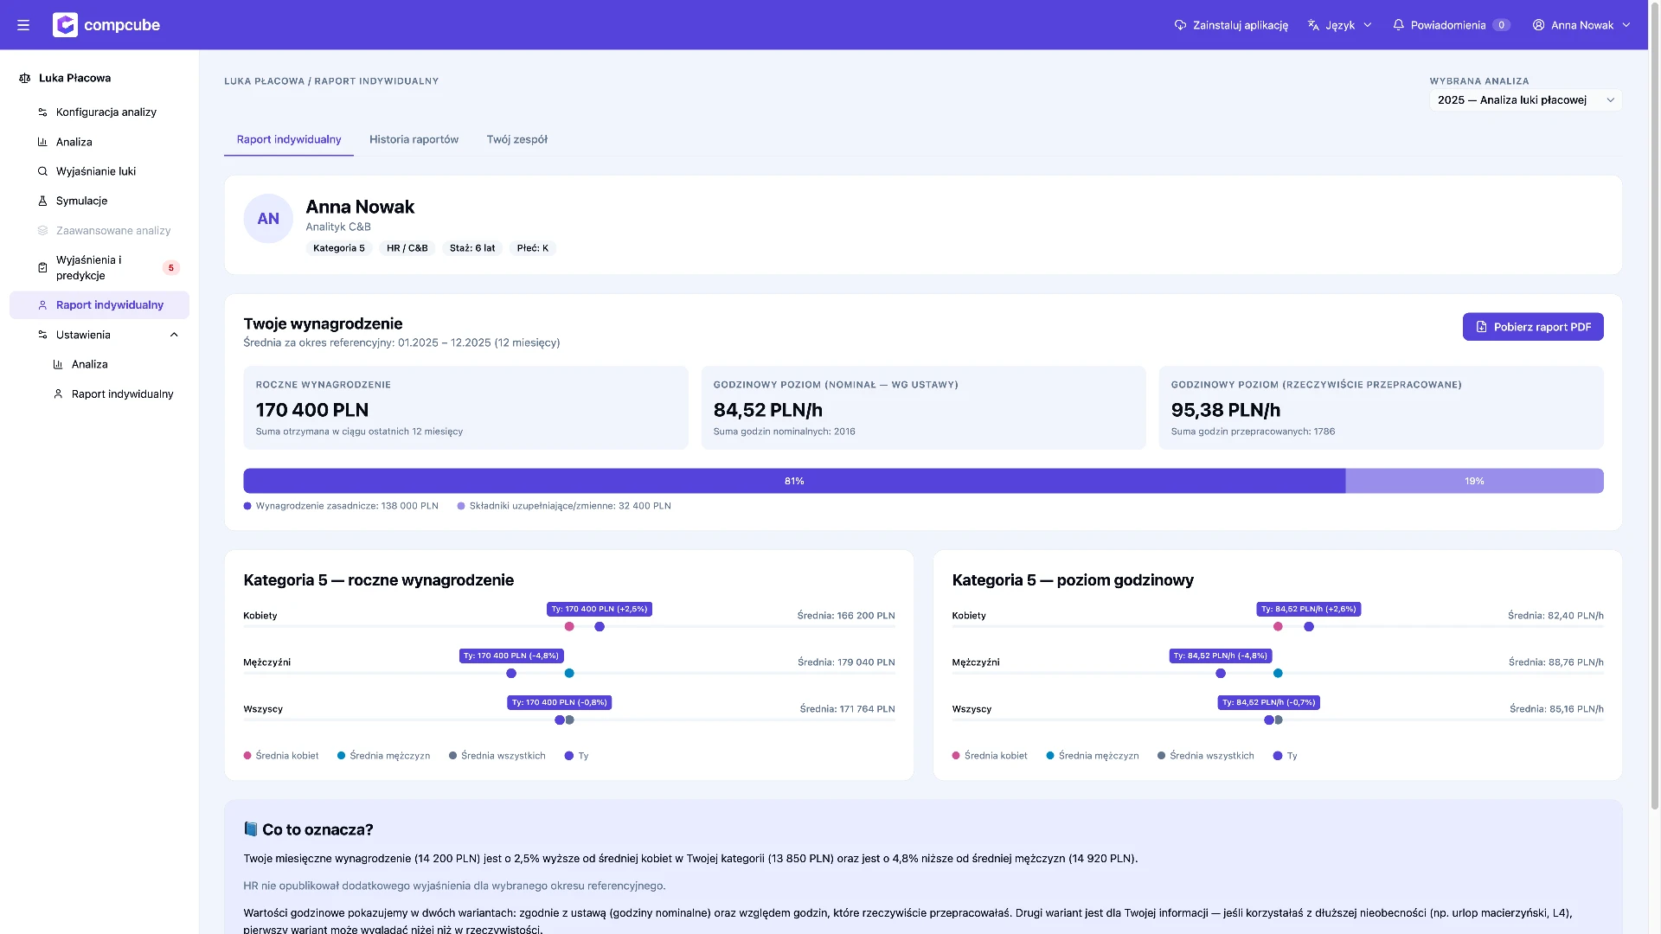Click the install application cloud icon

(1180, 25)
